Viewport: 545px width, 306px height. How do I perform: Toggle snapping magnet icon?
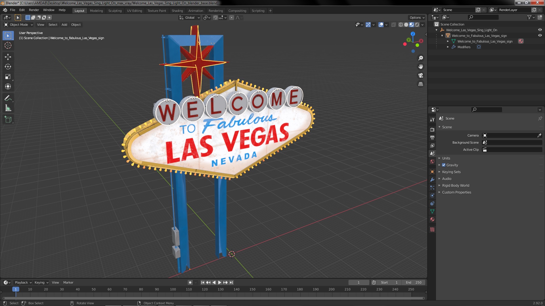pyautogui.click(x=215, y=18)
